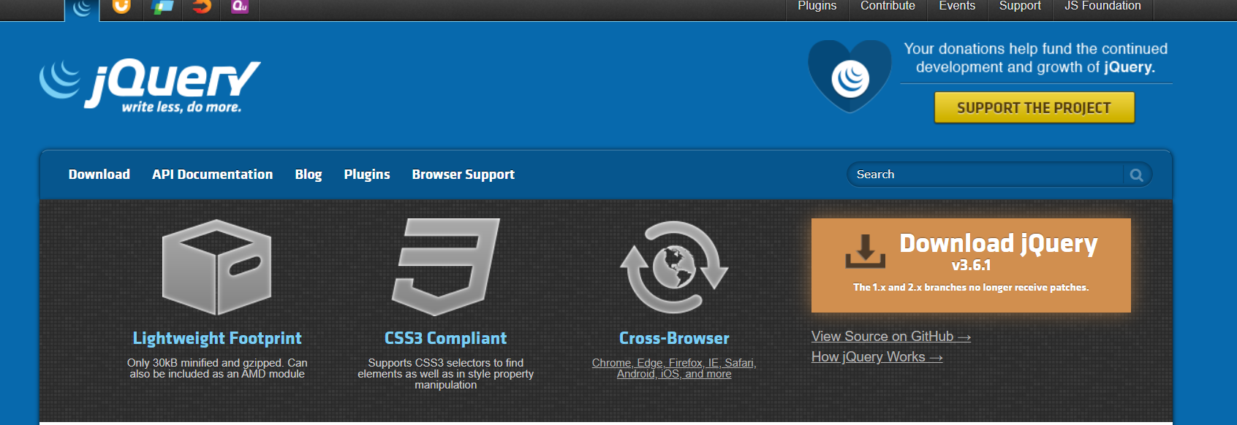Open API Documentation nav item
This screenshot has width=1237, height=425.
212,175
